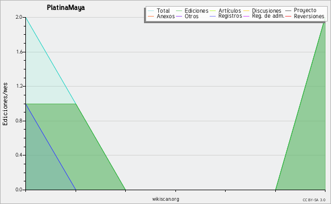This screenshot has height=204, width=331.
Task: Click the Reversiones legend entry
Action: (x=305, y=16)
